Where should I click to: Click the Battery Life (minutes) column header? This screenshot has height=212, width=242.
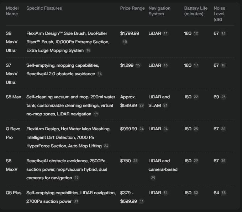point(196,11)
